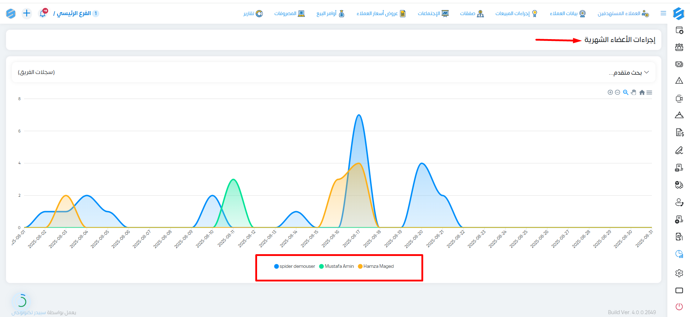Click the rectangle screen sidebar icon
The width and height of the screenshot is (690, 317).
[679, 290]
